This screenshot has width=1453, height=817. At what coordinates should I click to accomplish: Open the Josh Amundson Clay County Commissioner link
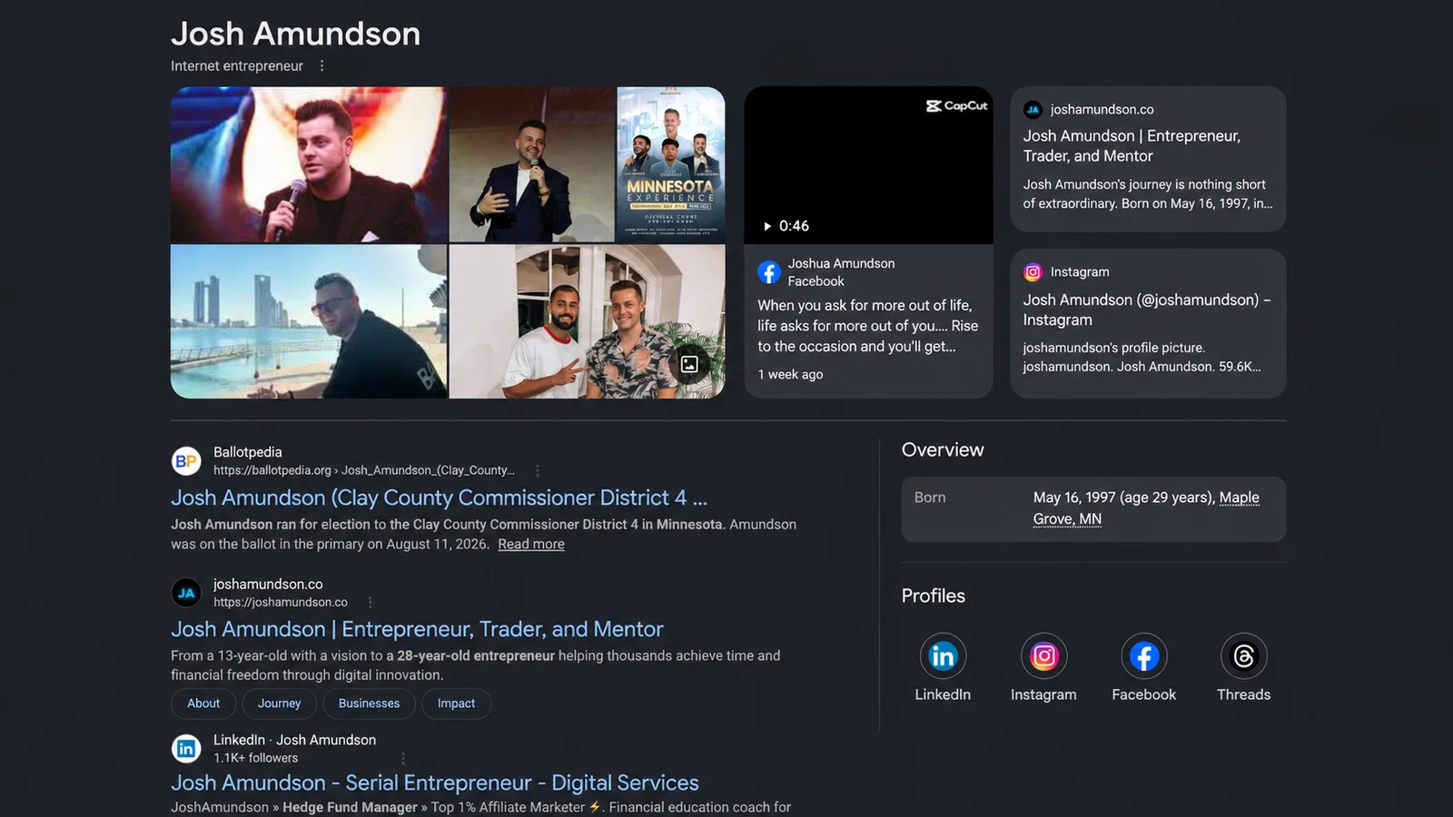(439, 497)
